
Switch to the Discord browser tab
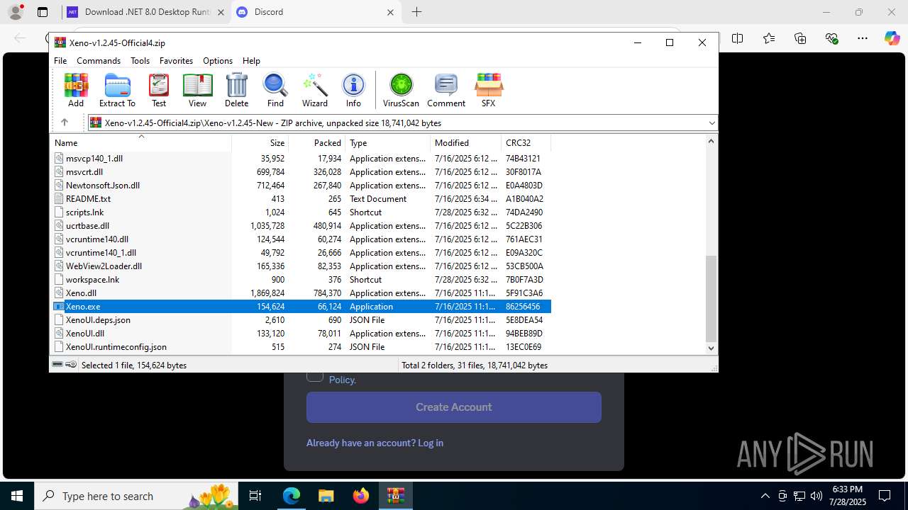pos(316,12)
